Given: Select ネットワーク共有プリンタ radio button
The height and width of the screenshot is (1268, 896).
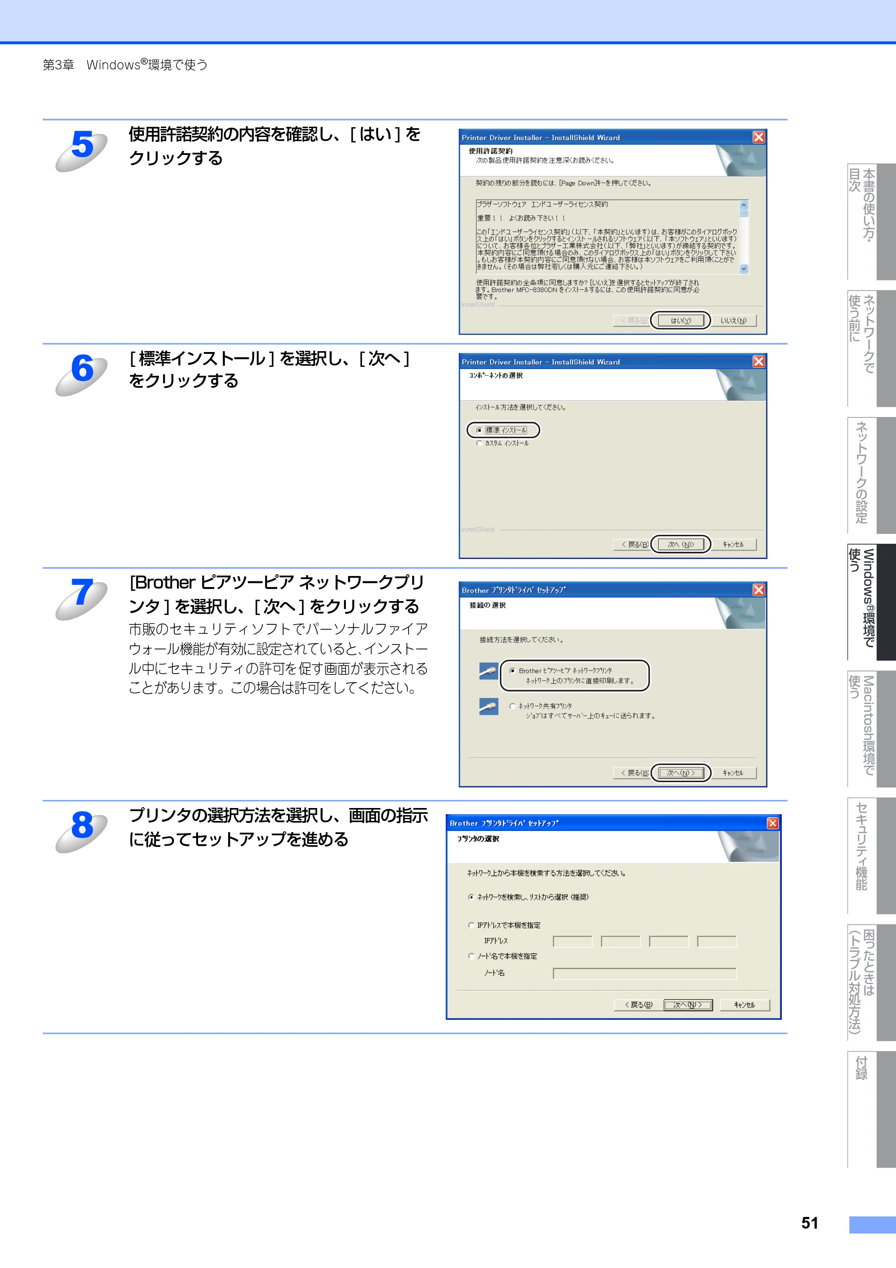Looking at the screenshot, I should (x=513, y=706).
